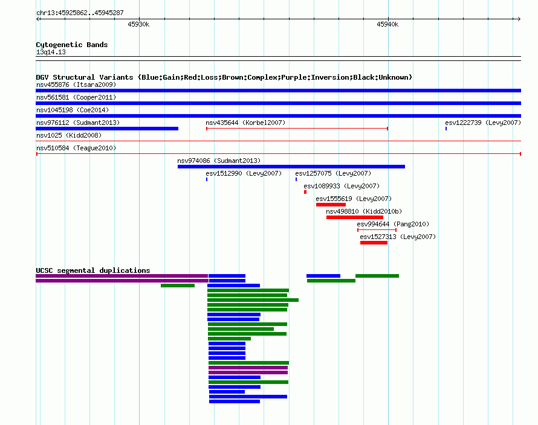Click the left arrow on the ruler
The width and height of the screenshot is (538, 425).
coord(38,19)
